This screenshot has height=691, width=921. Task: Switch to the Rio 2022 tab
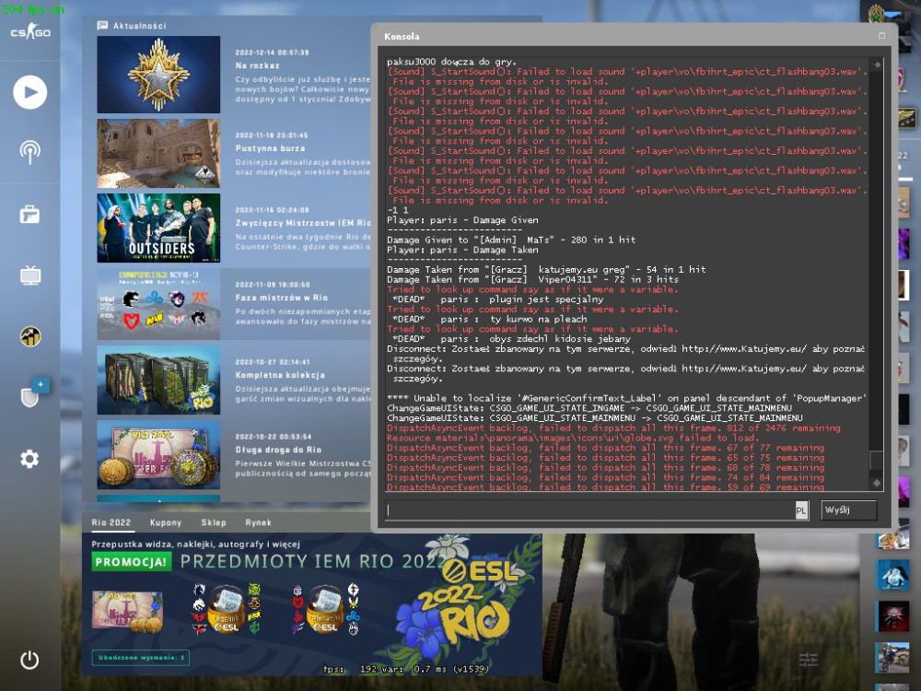click(x=111, y=522)
